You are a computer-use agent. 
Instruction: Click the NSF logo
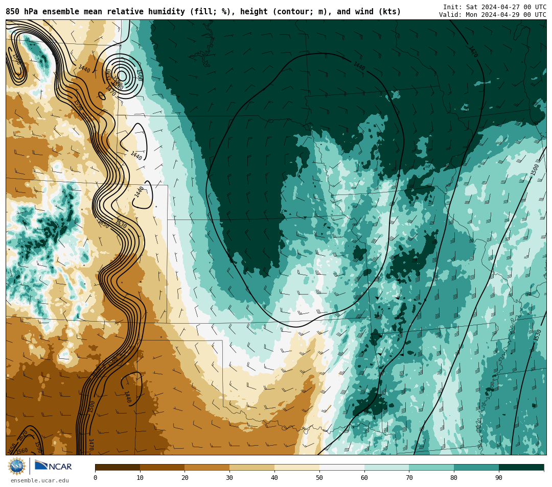point(17,466)
